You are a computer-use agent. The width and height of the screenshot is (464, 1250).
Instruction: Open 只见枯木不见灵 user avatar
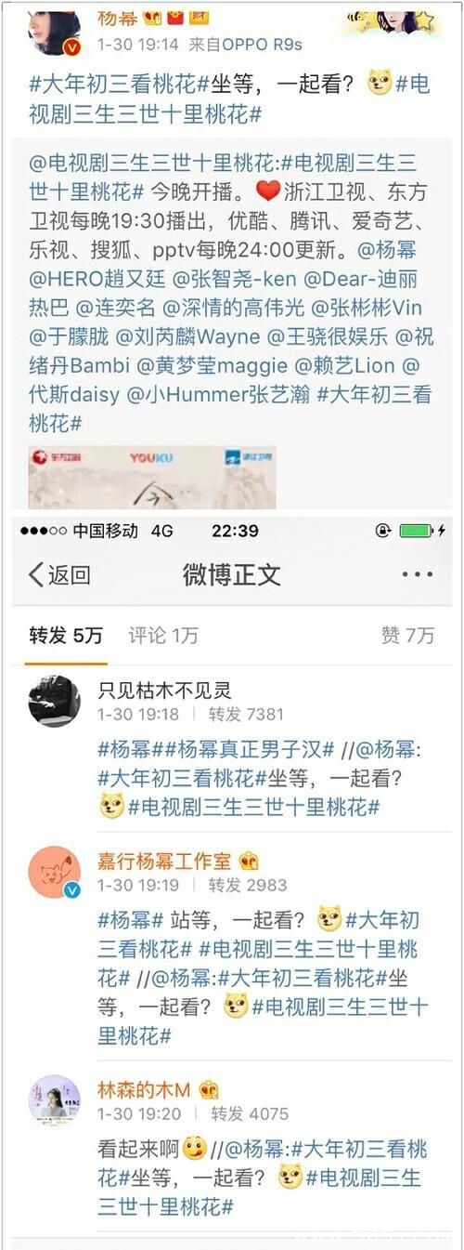54,701
